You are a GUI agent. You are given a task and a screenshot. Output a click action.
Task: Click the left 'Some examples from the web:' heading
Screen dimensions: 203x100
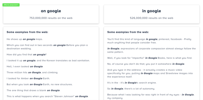[27, 32]
